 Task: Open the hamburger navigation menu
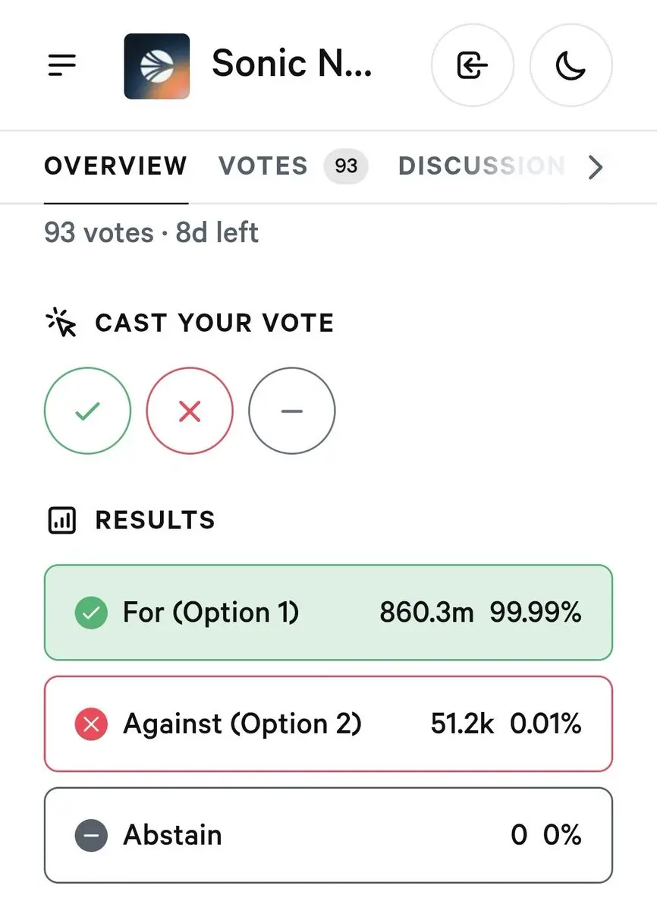coord(62,65)
